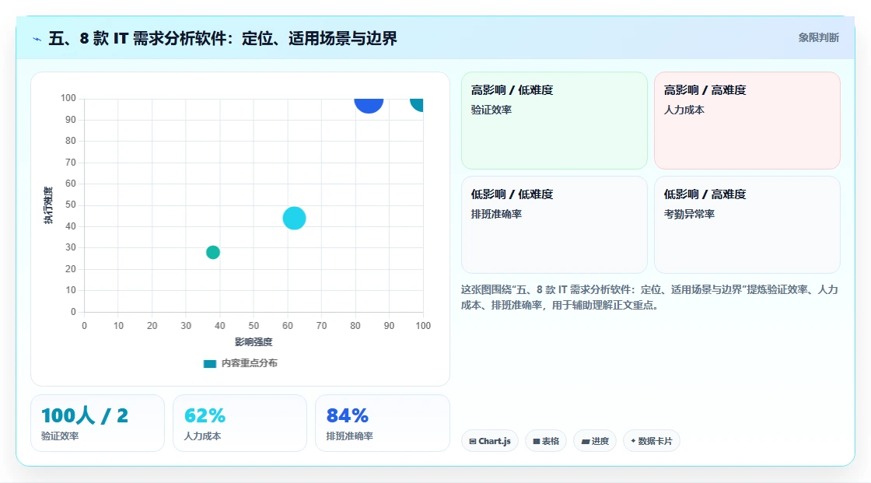Screen dimensions: 871x483
Task: Click the 执行难度 y-axis label
Action: [x=48, y=205]
